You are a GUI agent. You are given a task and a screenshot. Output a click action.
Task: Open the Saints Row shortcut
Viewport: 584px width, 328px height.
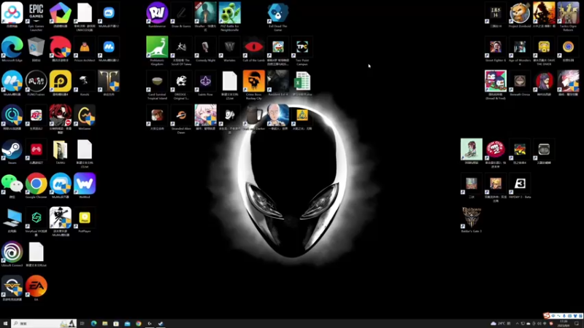click(x=205, y=84)
